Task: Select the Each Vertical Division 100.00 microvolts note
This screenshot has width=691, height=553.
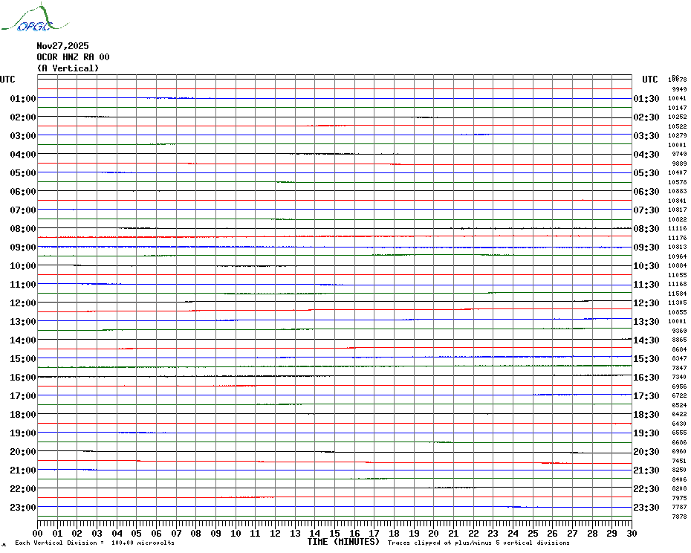Action: pos(95,543)
